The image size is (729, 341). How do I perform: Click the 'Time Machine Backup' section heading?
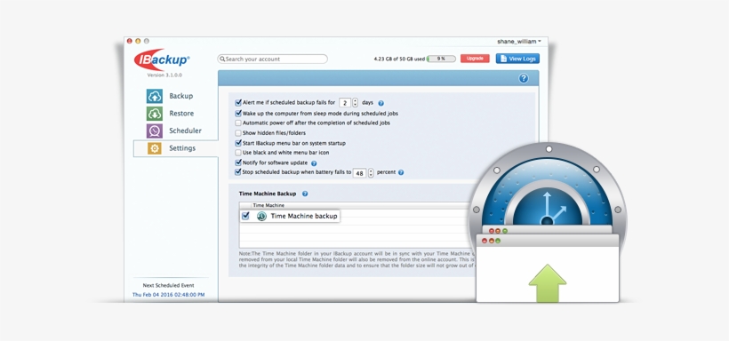coord(268,194)
